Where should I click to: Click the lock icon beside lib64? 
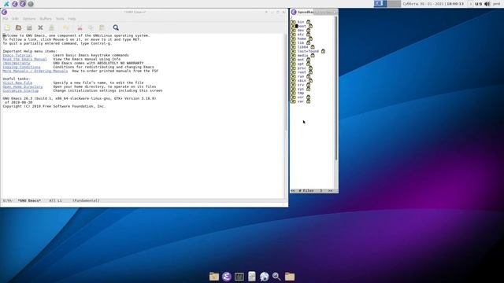coord(313,47)
